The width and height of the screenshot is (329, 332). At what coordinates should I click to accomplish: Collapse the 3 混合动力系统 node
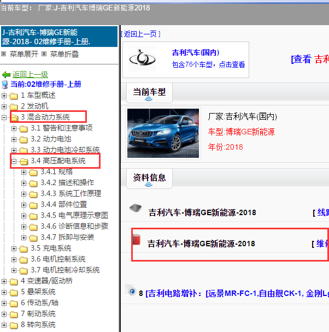coord(4,117)
